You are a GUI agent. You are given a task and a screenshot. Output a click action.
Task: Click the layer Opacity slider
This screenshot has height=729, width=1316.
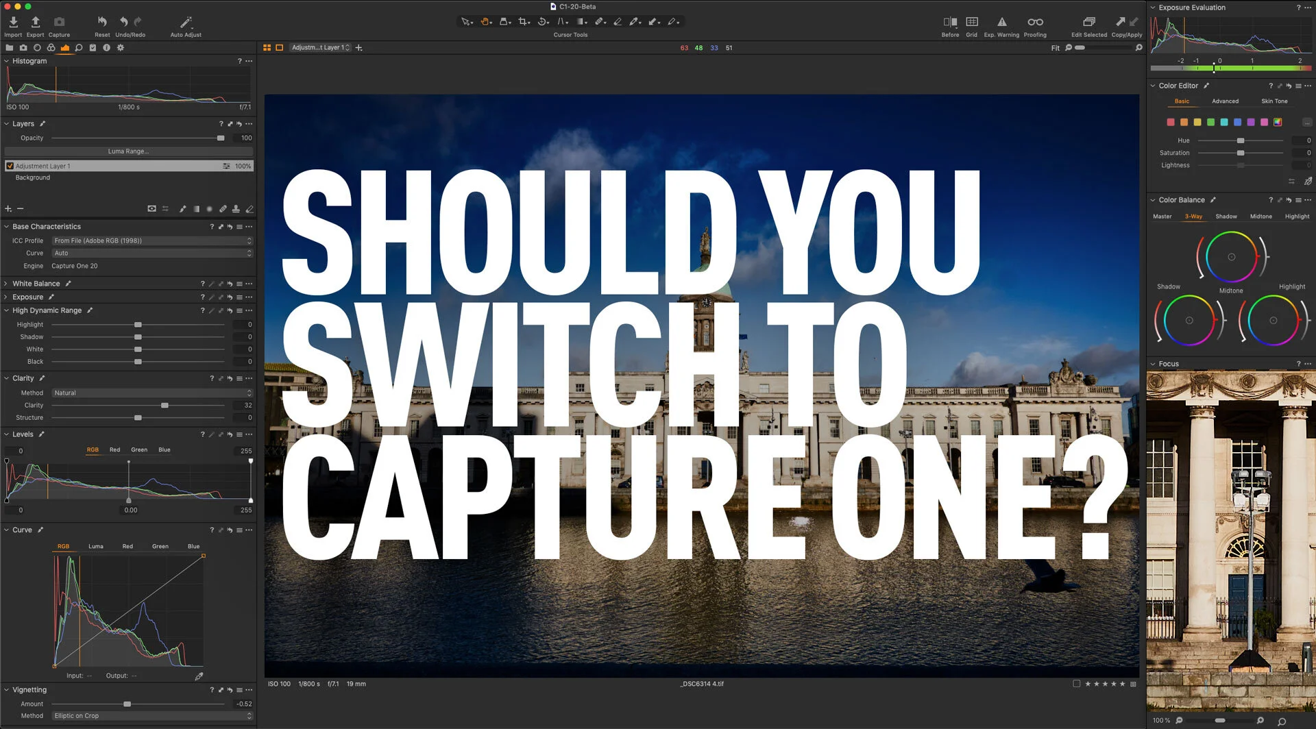pyautogui.click(x=138, y=138)
